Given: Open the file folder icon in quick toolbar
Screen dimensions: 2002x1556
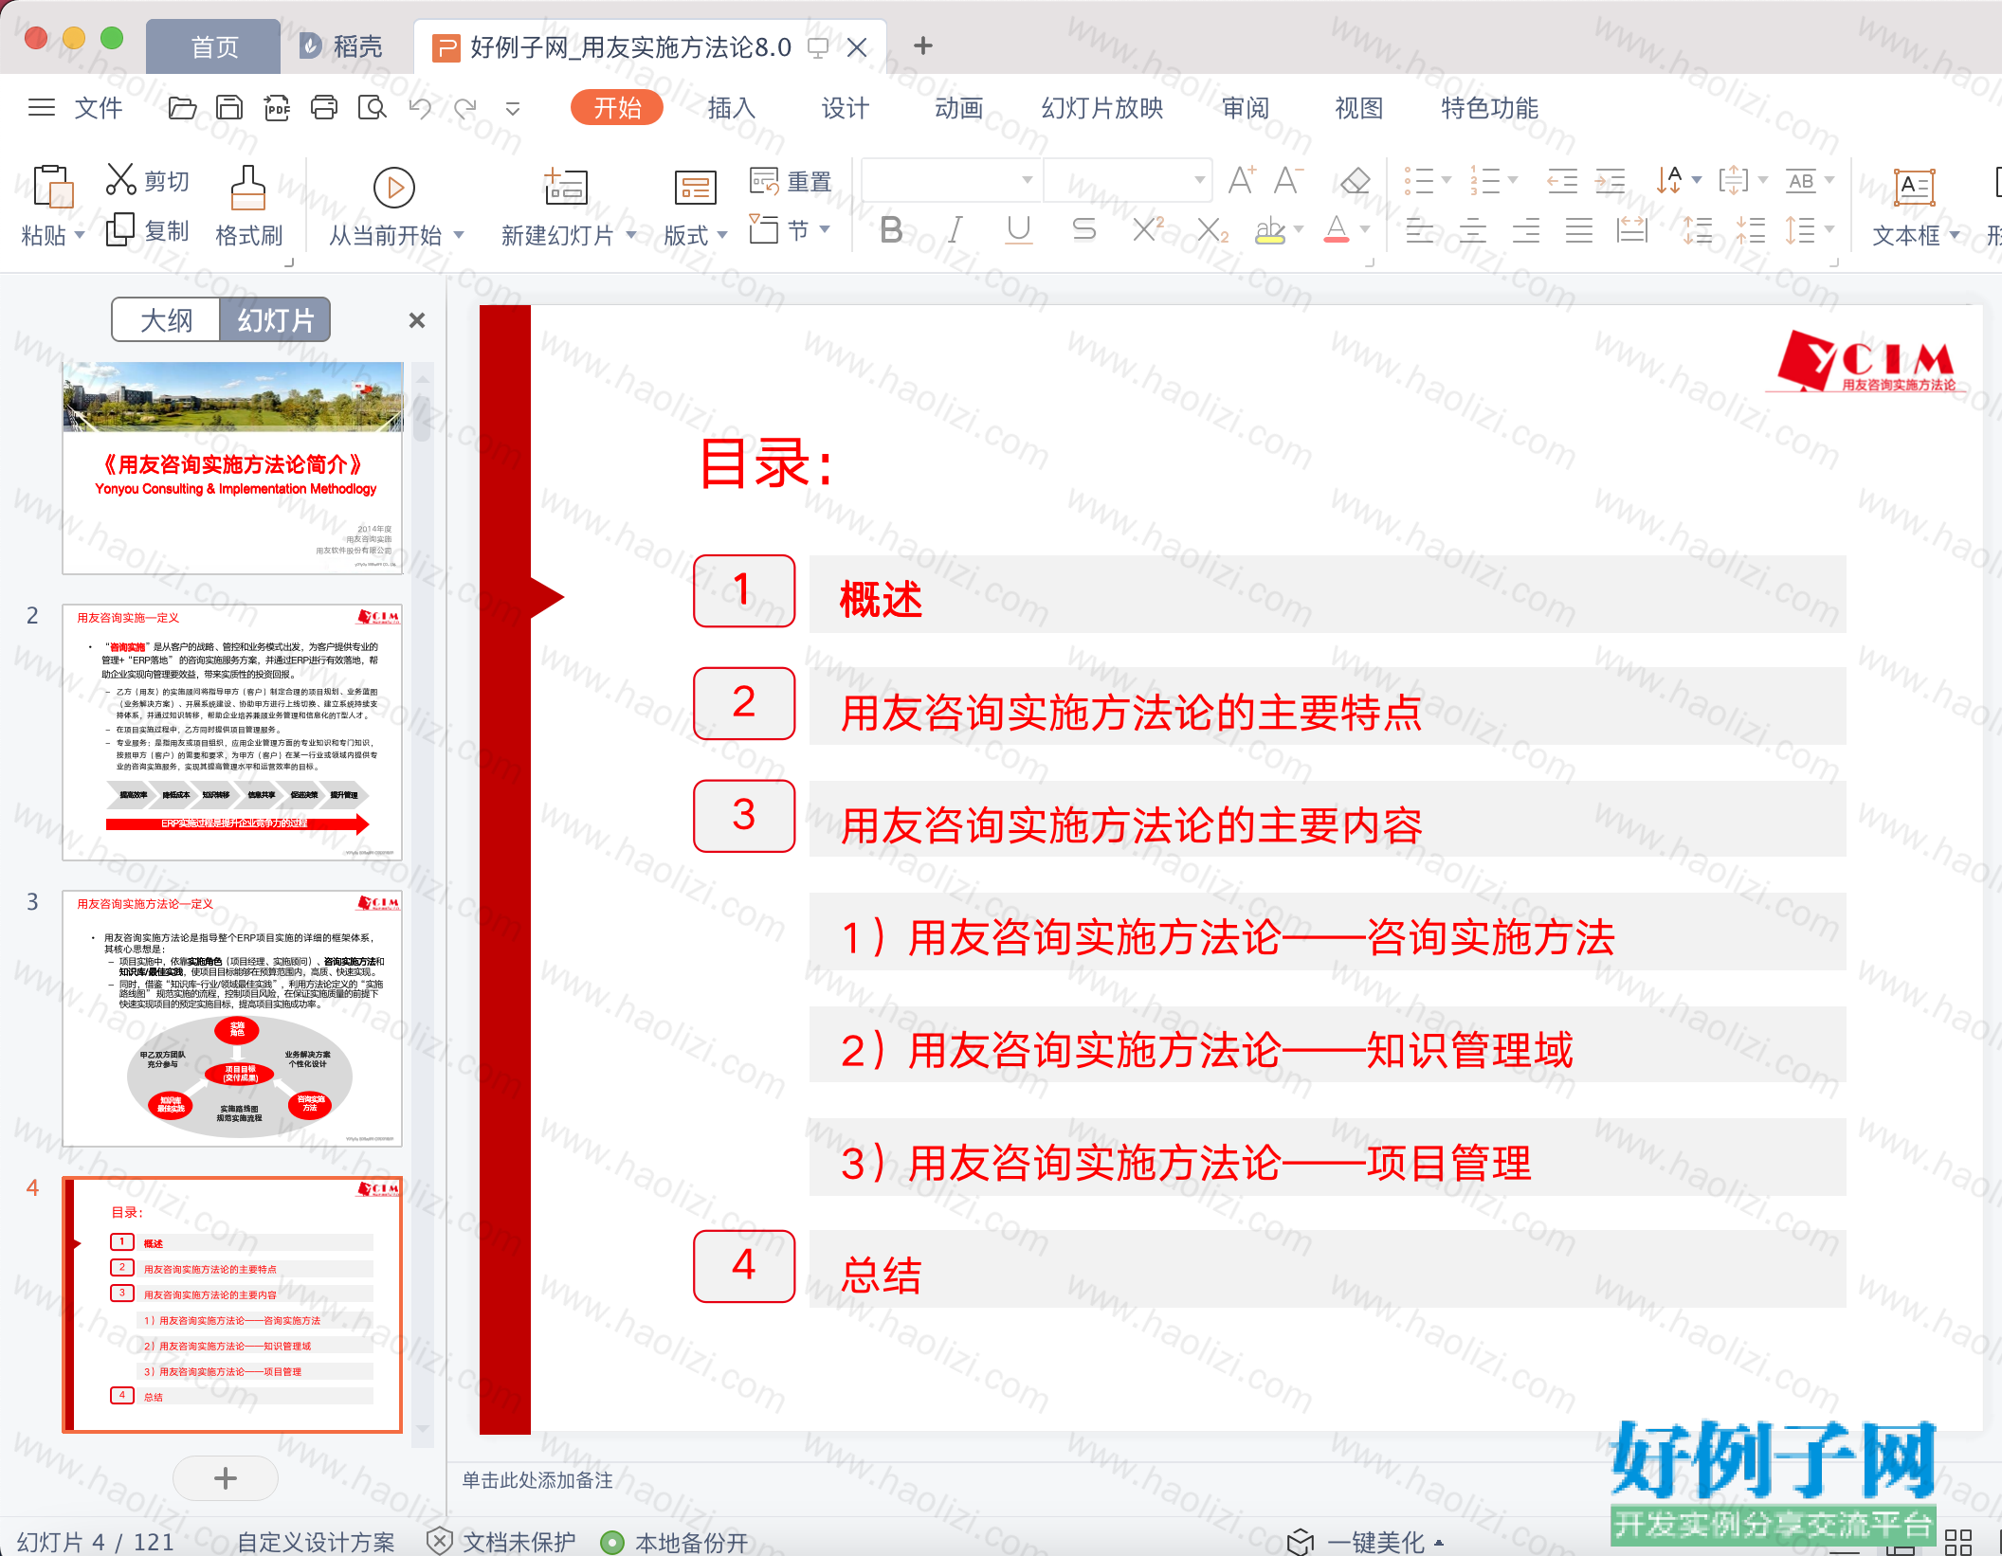Looking at the screenshot, I should tap(182, 108).
